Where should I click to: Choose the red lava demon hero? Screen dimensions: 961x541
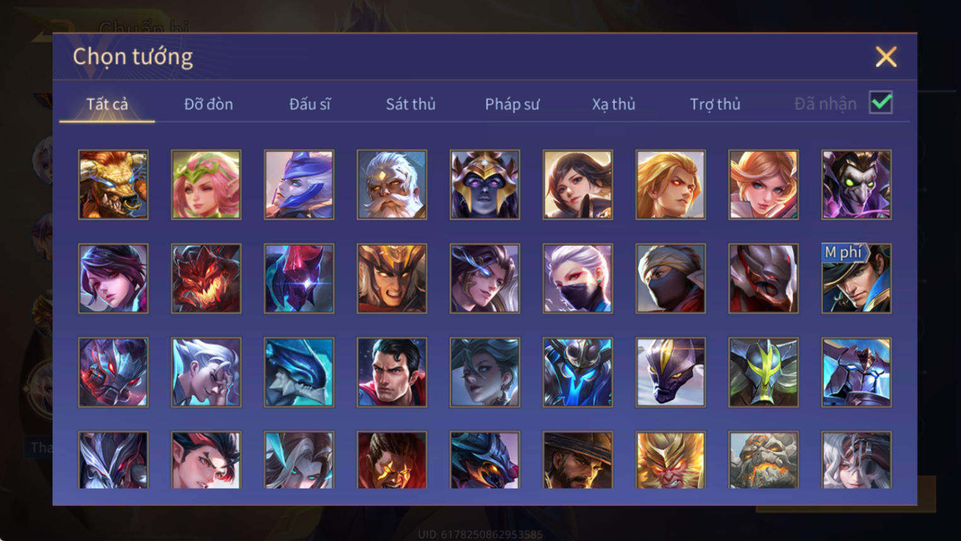point(206,279)
